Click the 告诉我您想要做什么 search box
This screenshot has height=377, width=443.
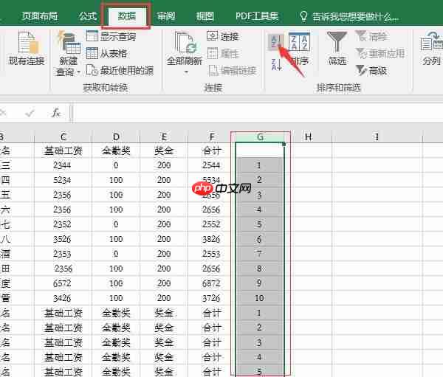point(349,17)
